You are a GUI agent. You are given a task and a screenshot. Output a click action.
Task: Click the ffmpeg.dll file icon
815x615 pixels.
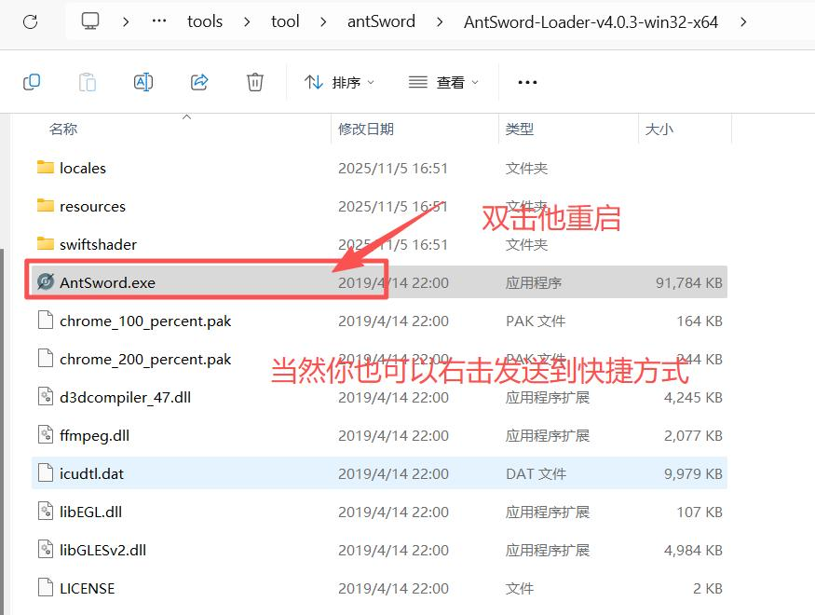tap(46, 435)
